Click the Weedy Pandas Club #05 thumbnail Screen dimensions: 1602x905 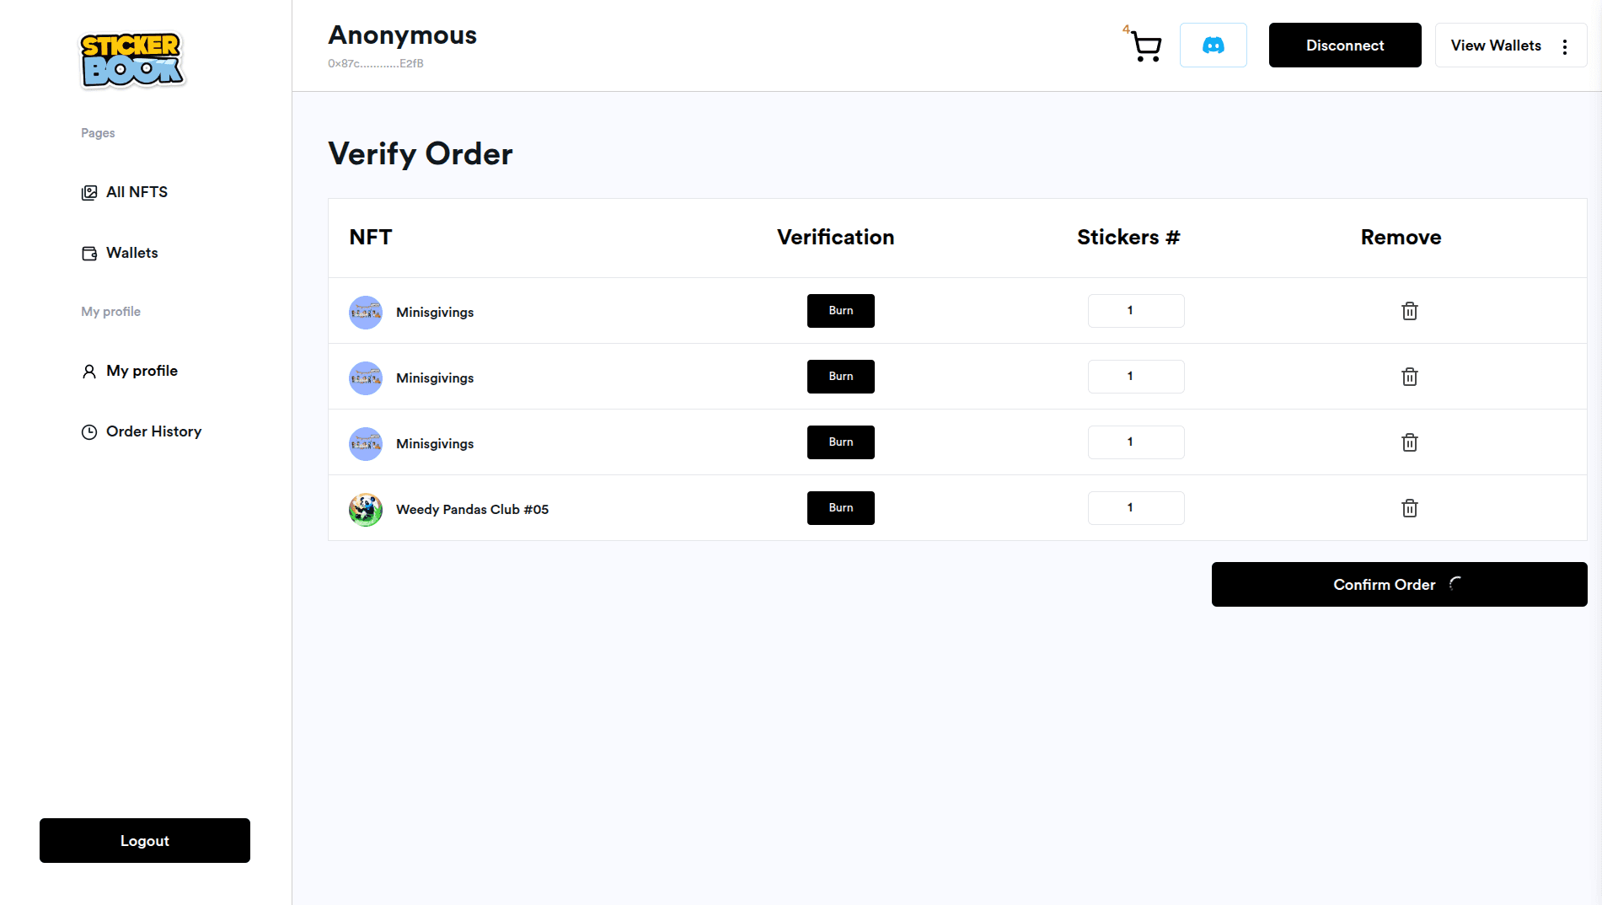click(x=366, y=510)
